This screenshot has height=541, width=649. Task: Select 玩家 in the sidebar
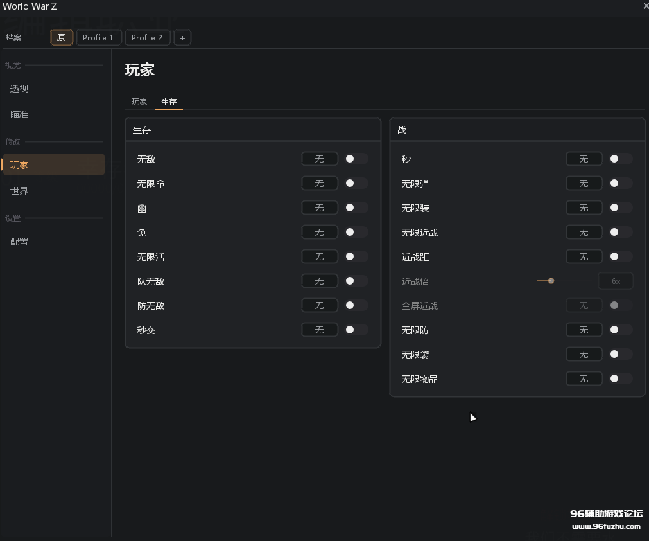54,165
